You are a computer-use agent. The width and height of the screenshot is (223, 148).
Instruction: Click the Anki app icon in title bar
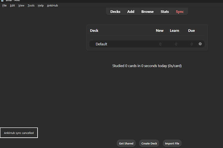3,1
